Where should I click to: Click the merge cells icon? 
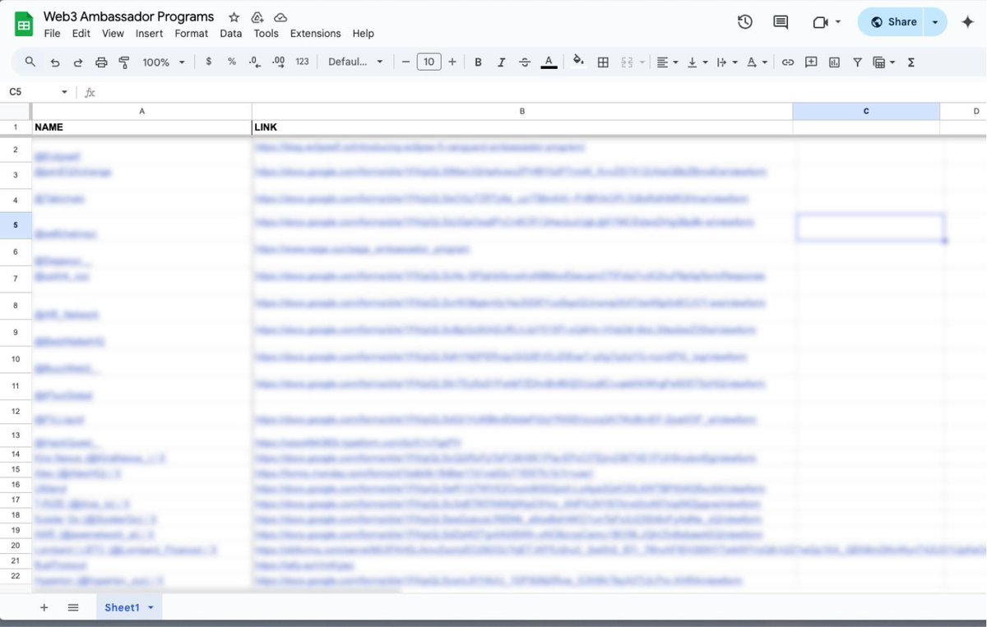click(x=627, y=62)
